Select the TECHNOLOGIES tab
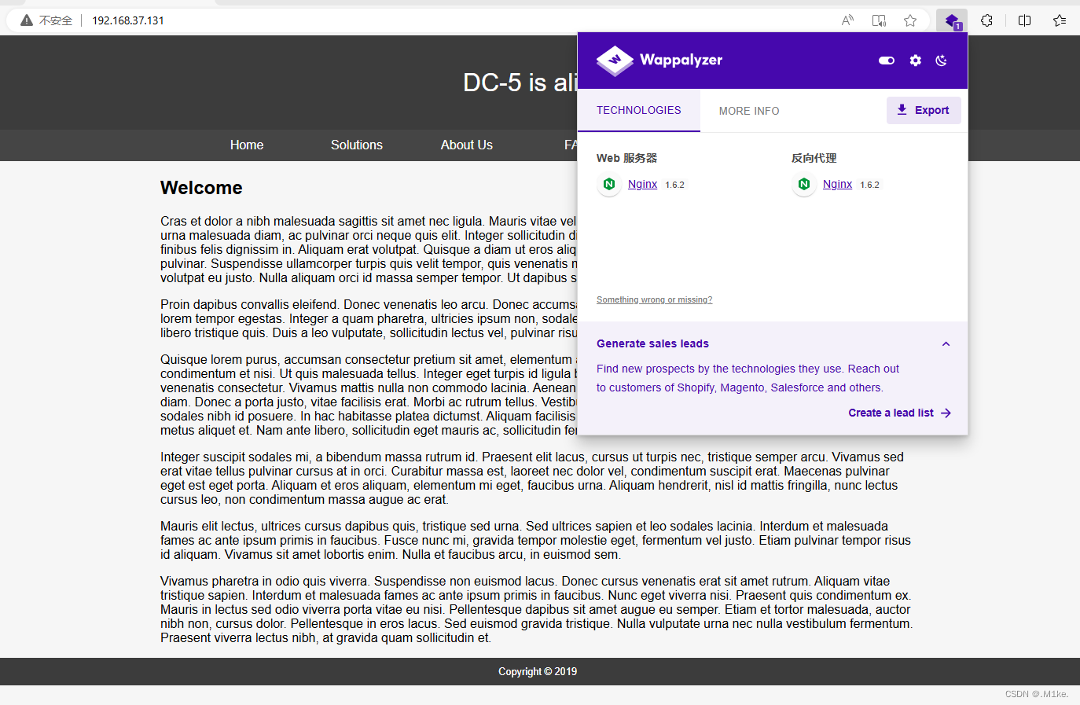The width and height of the screenshot is (1080, 705). 639,111
